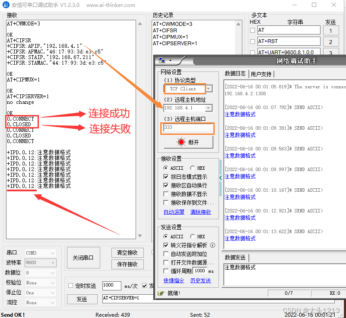Select AT+CWMODE=3 in history list
This screenshot has height=318, width=346.
click(x=172, y=24)
